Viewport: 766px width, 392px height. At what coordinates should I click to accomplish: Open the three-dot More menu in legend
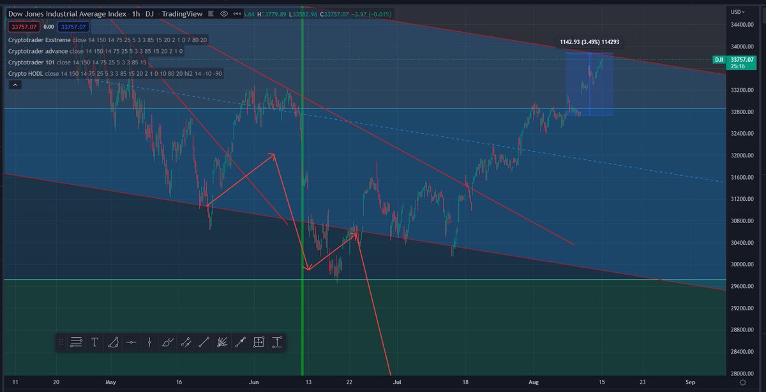coord(237,13)
